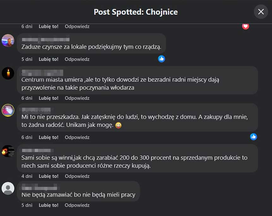Reply to the 'Centrum miasta umiera' comment
Viewport: 272px width, 216px height.
pyautogui.click(x=77, y=98)
